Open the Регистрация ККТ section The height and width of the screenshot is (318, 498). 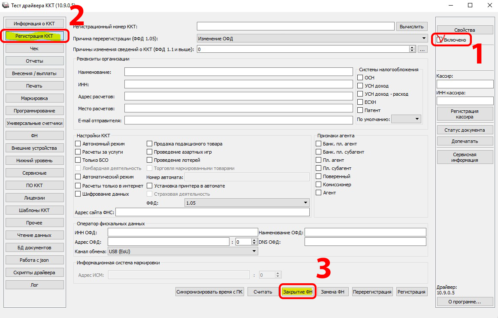[34, 36]
